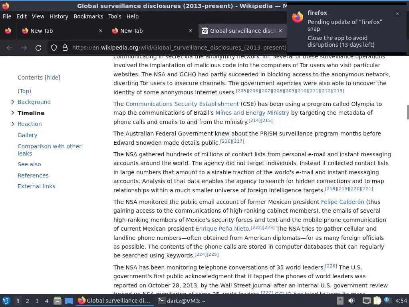409x307 pixels.
Task: Open Felipe Calderón article link
Action: 342,202
